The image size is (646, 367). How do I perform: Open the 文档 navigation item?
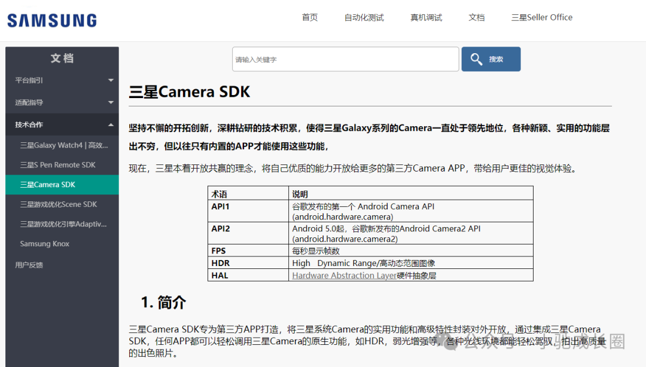[477, 17]
